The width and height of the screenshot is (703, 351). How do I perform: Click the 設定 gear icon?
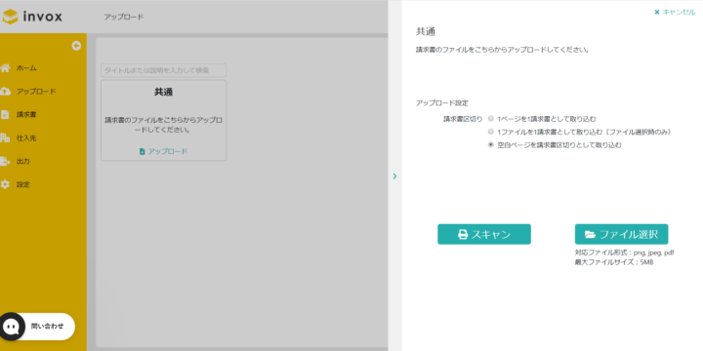[5, 184]
